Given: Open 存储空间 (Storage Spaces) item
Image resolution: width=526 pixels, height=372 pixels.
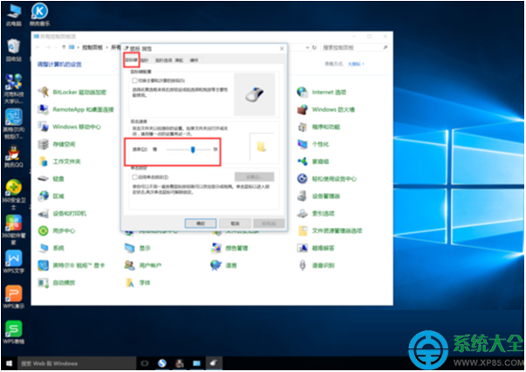Looking at the screenshot, I should point(57,144).
